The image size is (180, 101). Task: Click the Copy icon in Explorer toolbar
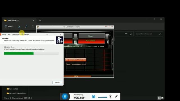point(26,26)
